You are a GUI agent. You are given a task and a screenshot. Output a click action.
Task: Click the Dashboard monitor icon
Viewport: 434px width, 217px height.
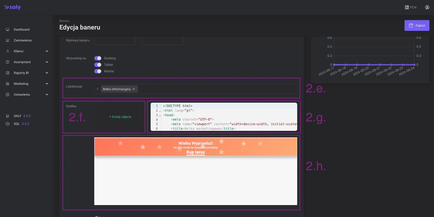coord(8,30)
